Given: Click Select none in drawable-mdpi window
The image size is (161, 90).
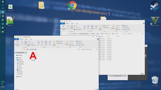Looking at the screenshot, I should click(x=79, y=43).
